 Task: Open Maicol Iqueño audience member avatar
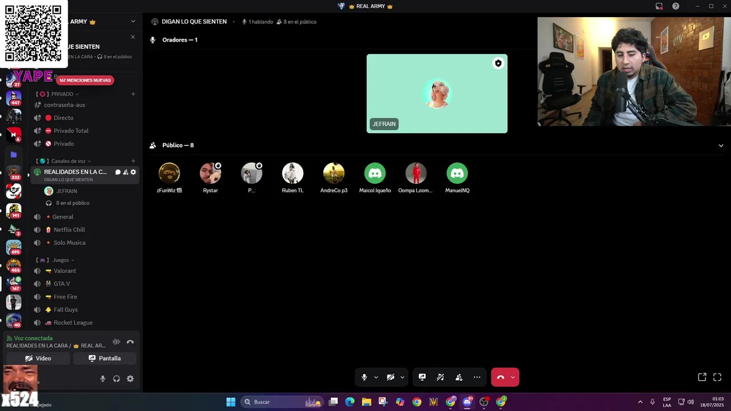coord(375,173)
